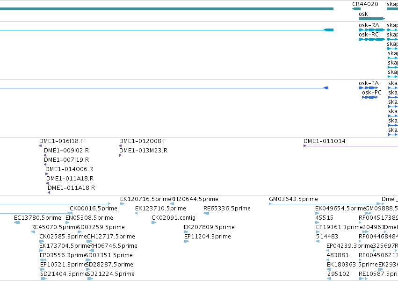This screenshot has width=398, height=281.
Task: Select the DME1-012O08.F arrow marker
Action: [x=120, y=146]
